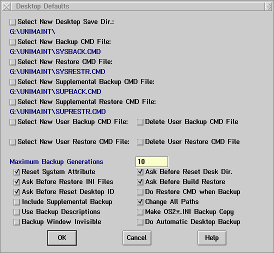The height and width of the screenshot is (253, 274).
Task: Click the window maximize/minimize arrows icon
Action: pyautogui.click(x=268, y=6)
